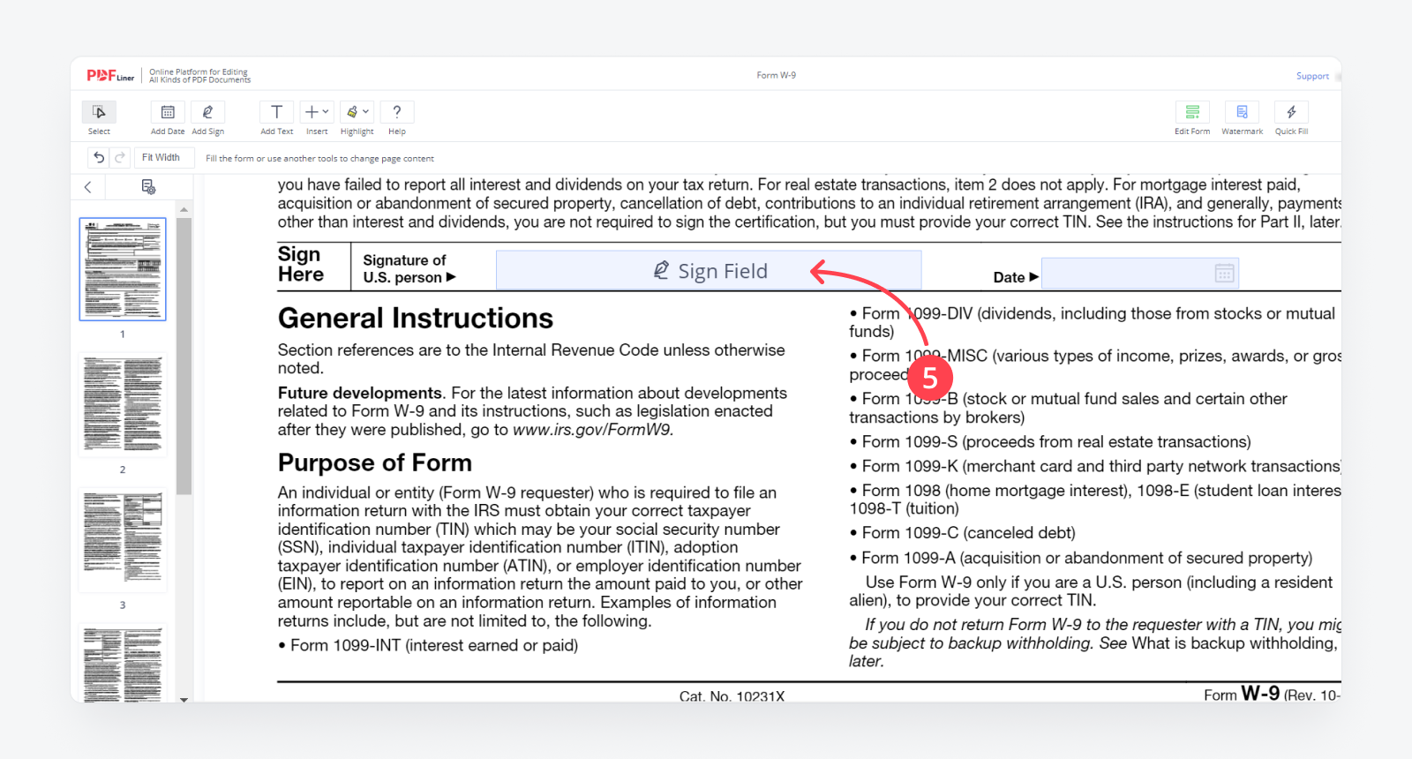Viewport: 1412px width, 759px height.
Task: Collapse the thumbnail sidebar with the chevron
Action: (88, 187)
